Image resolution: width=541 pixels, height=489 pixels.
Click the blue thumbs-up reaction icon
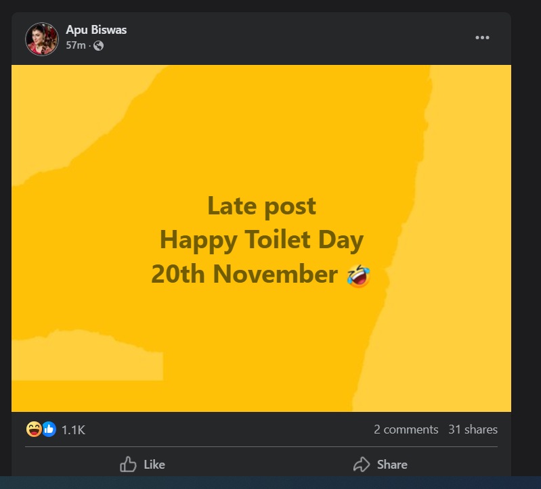pos(49,429)
